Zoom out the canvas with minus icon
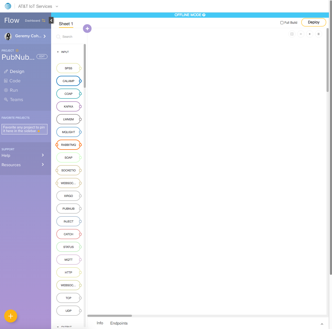Image resolution: width=332 pixels, height=329 pixels. click(301, 34)
